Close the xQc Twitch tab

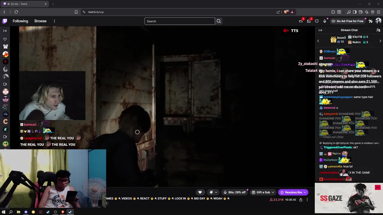(46, 4)
